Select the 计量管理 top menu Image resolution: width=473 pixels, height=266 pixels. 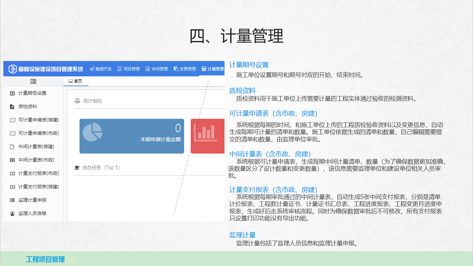click(x=213, y=69)
